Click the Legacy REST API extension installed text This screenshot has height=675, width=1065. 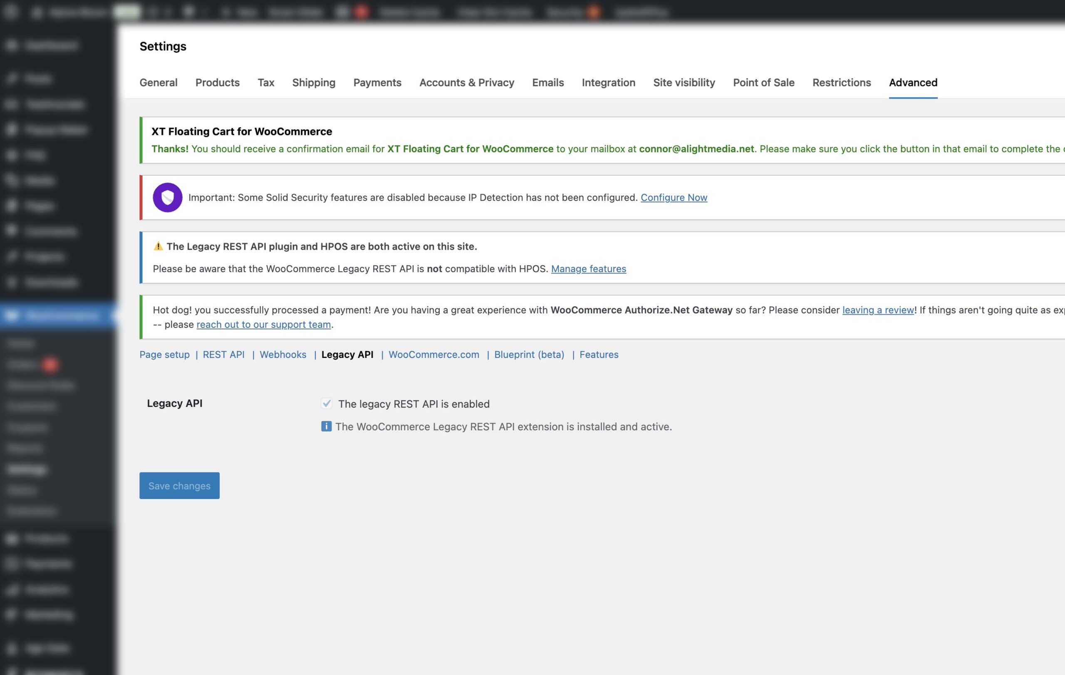tap(503, 427)
